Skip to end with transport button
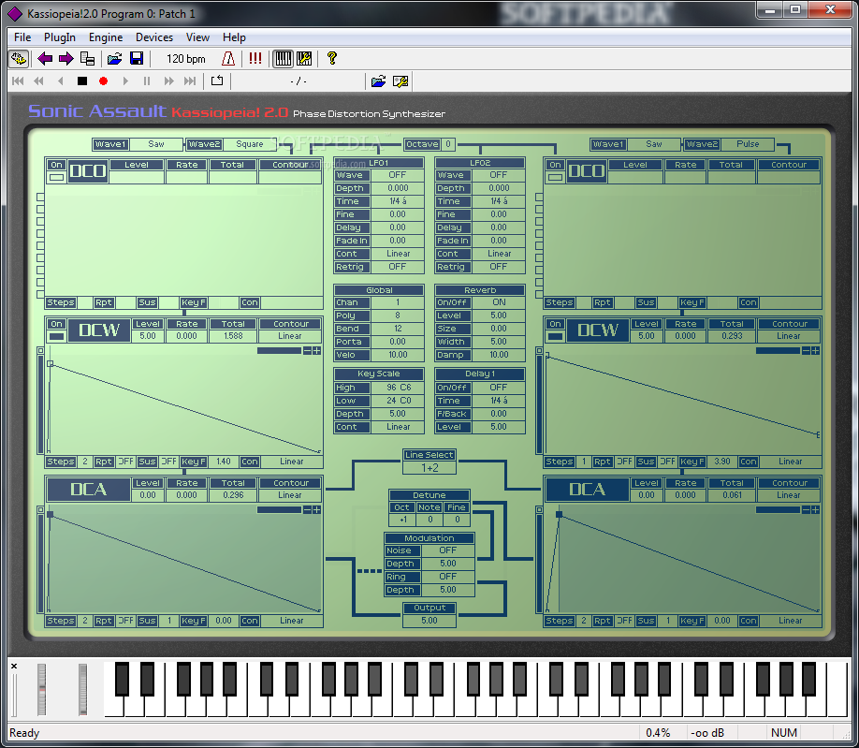This screenshot has height=748, width=859. coord(190,81)
